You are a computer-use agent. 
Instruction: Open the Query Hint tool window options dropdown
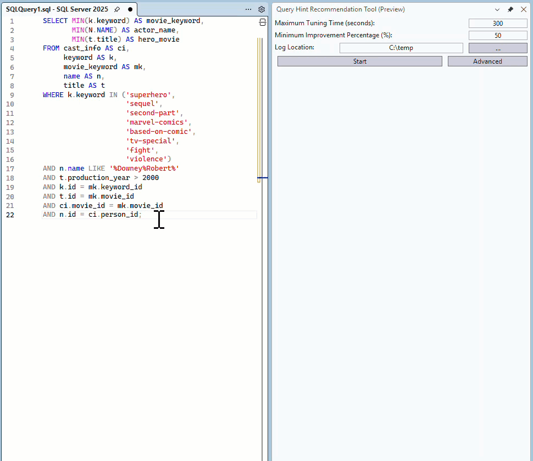tap(497, 9)
